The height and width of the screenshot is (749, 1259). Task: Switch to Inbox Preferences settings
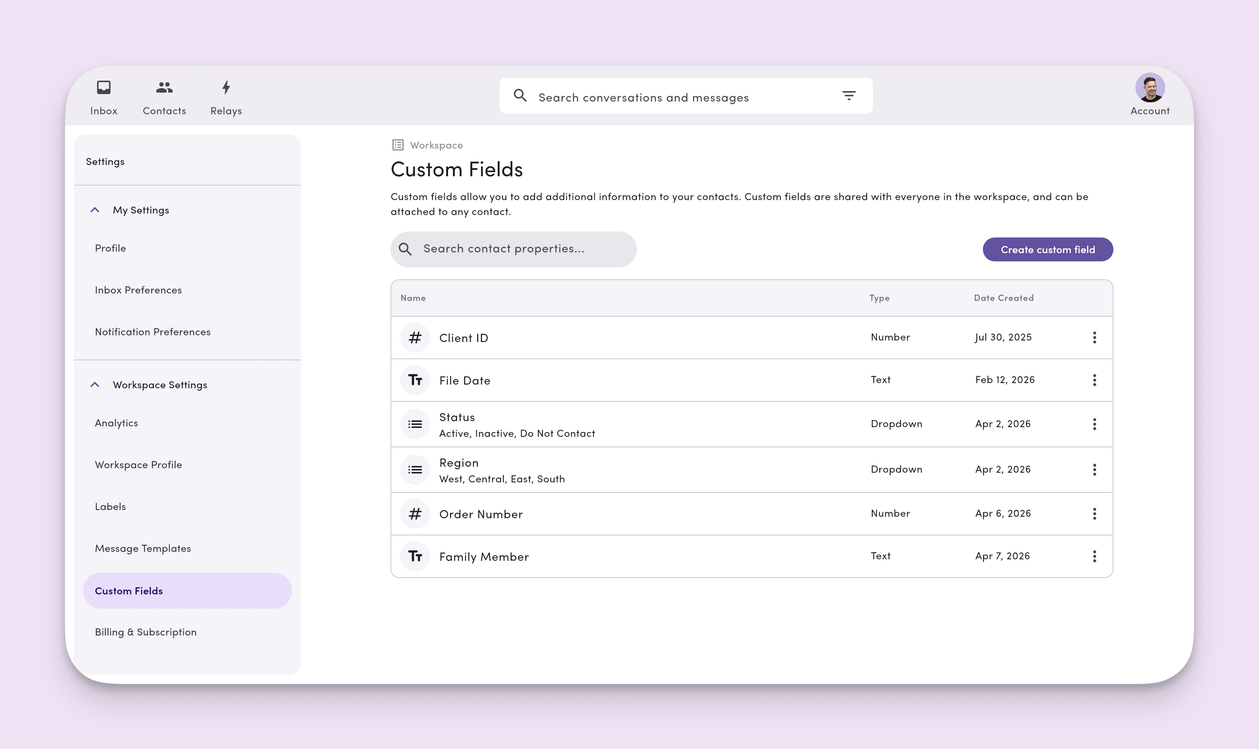click(138, 290)
